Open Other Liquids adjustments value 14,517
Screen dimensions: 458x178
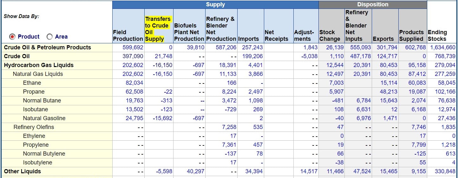pos(309,171)
